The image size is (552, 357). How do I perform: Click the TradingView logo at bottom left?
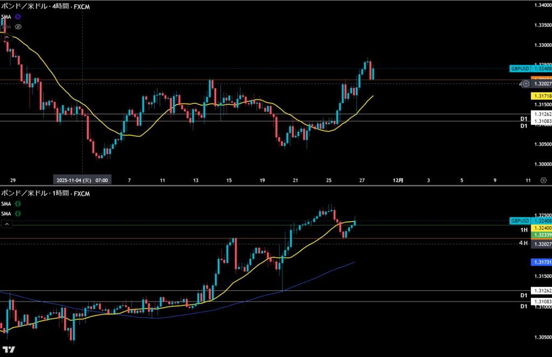[x=9, y=349]
